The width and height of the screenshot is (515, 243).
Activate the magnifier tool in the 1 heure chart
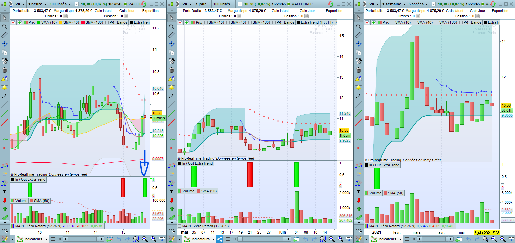(5, 26)
